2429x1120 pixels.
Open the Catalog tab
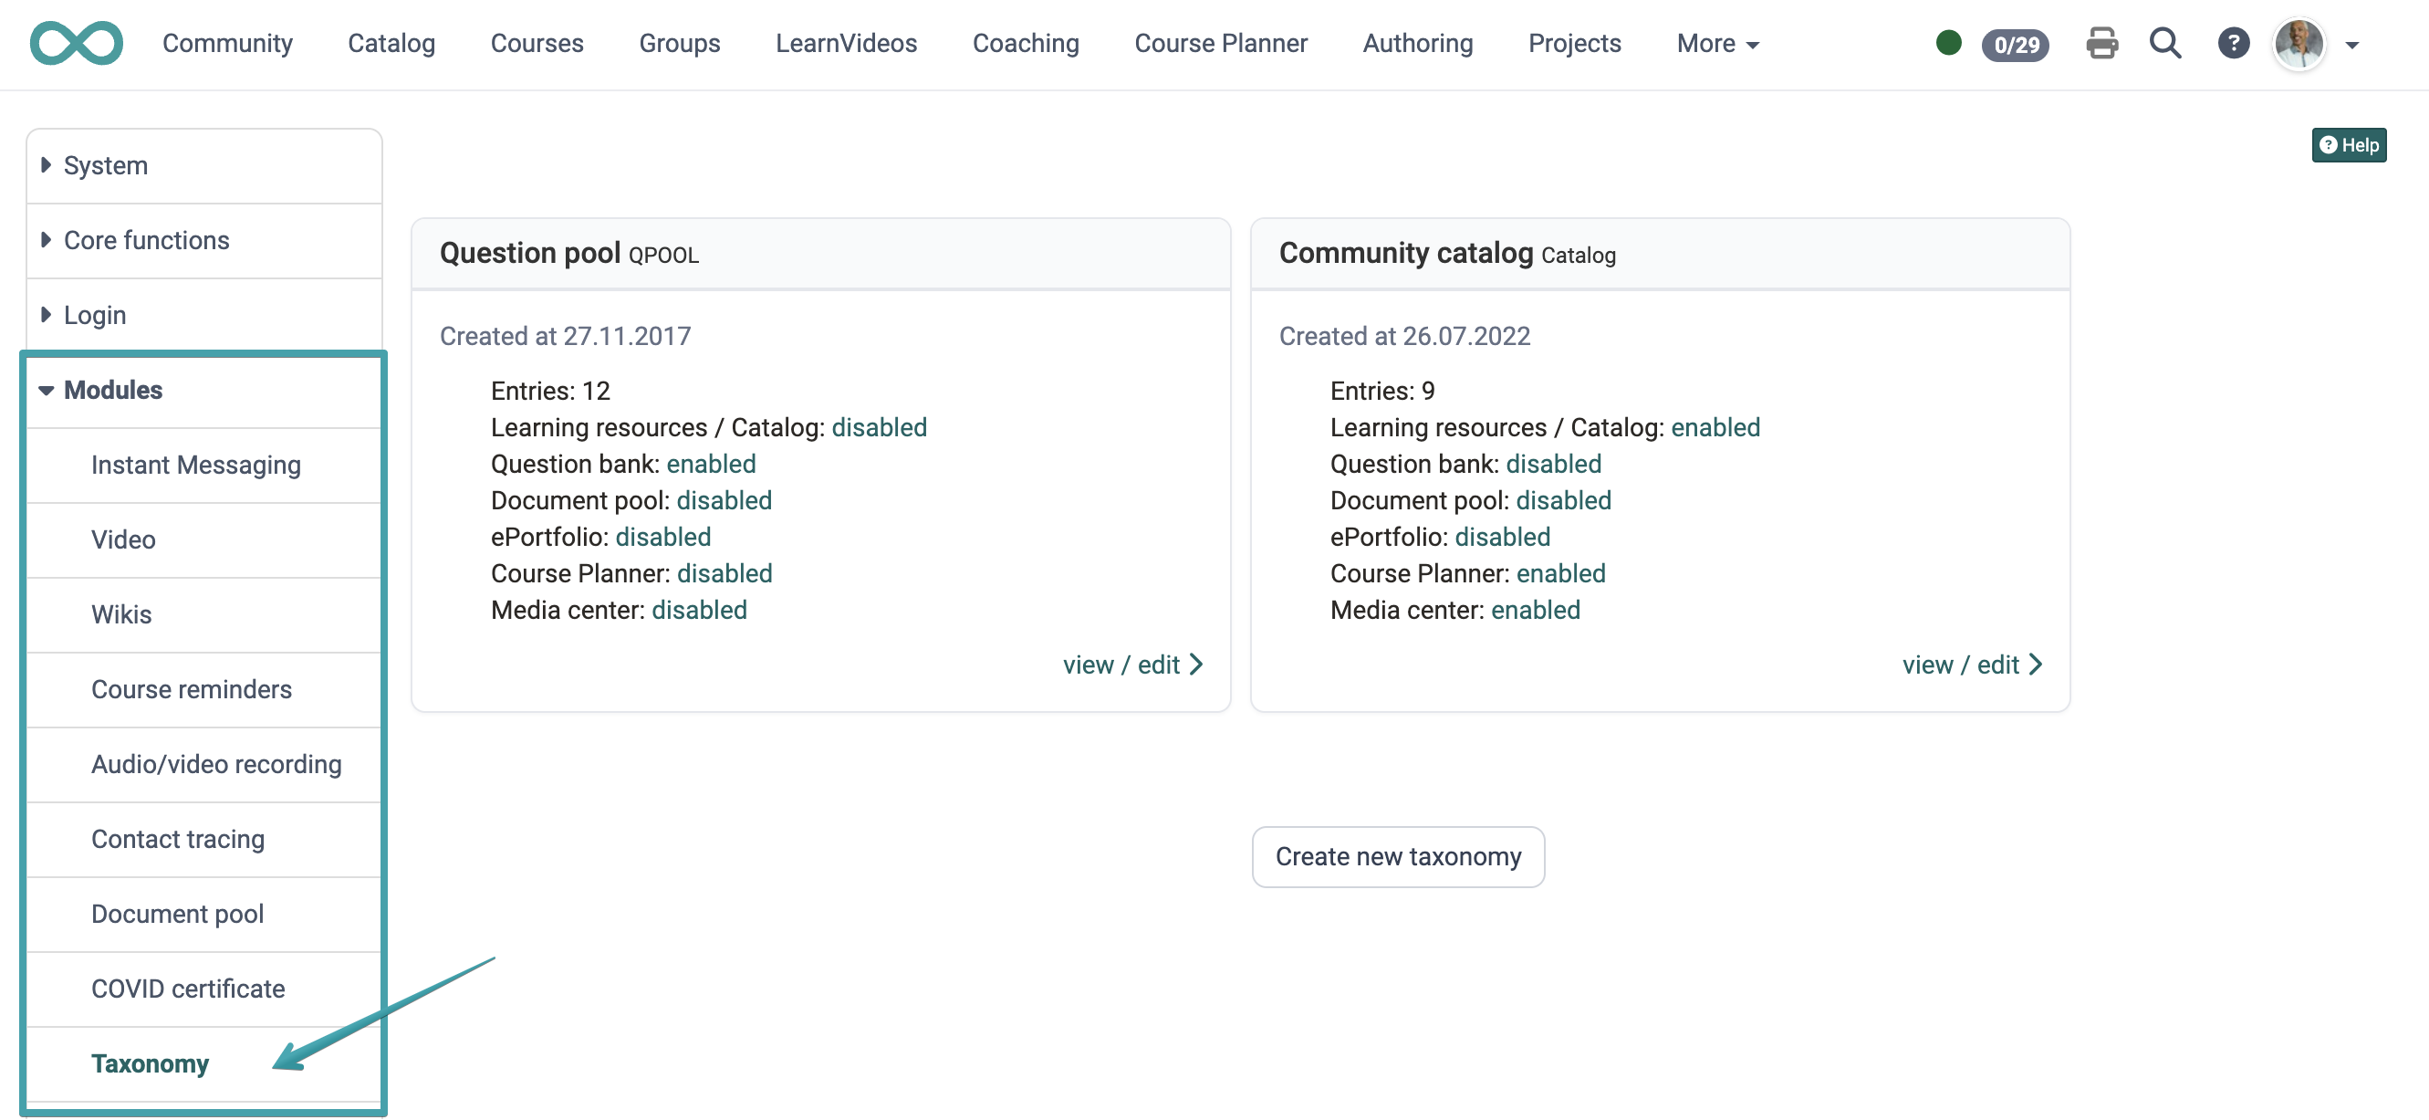[391, 44]
